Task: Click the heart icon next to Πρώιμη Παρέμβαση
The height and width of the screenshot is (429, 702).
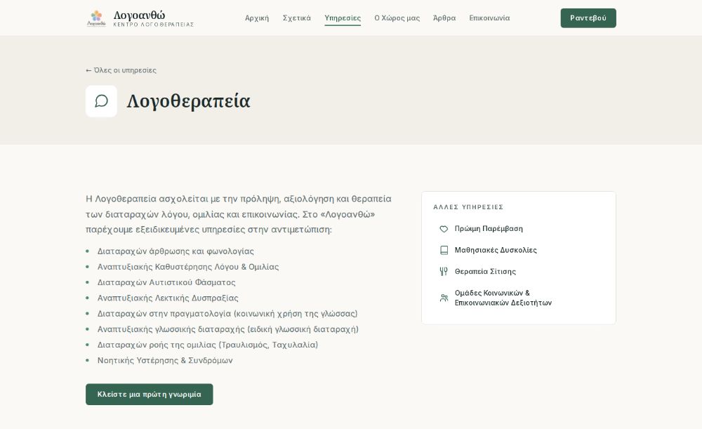Action: tap(444, 229)
